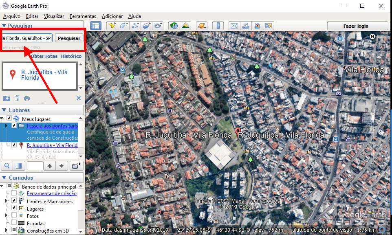Expand the Construções em 3D layer node

7,230
